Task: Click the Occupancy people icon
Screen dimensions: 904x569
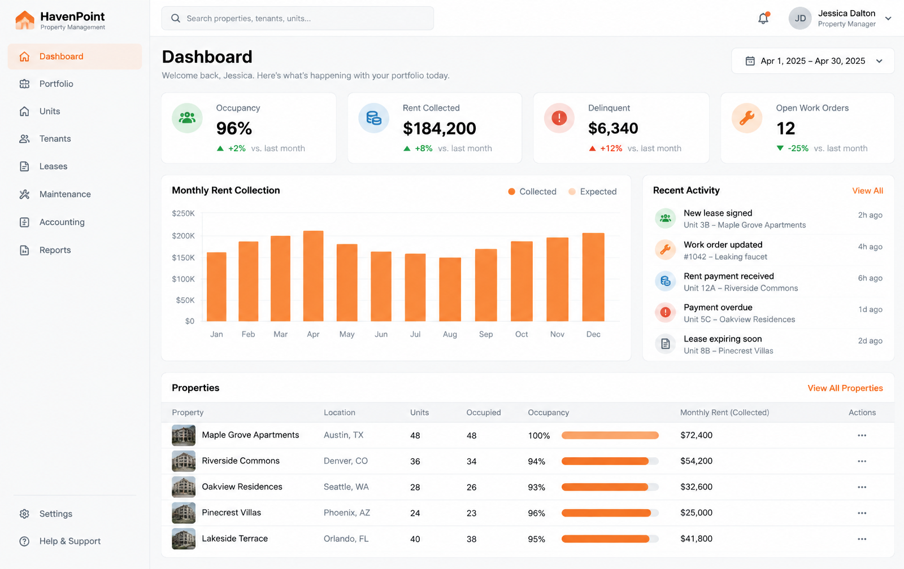Action: [x=187, y=118]
